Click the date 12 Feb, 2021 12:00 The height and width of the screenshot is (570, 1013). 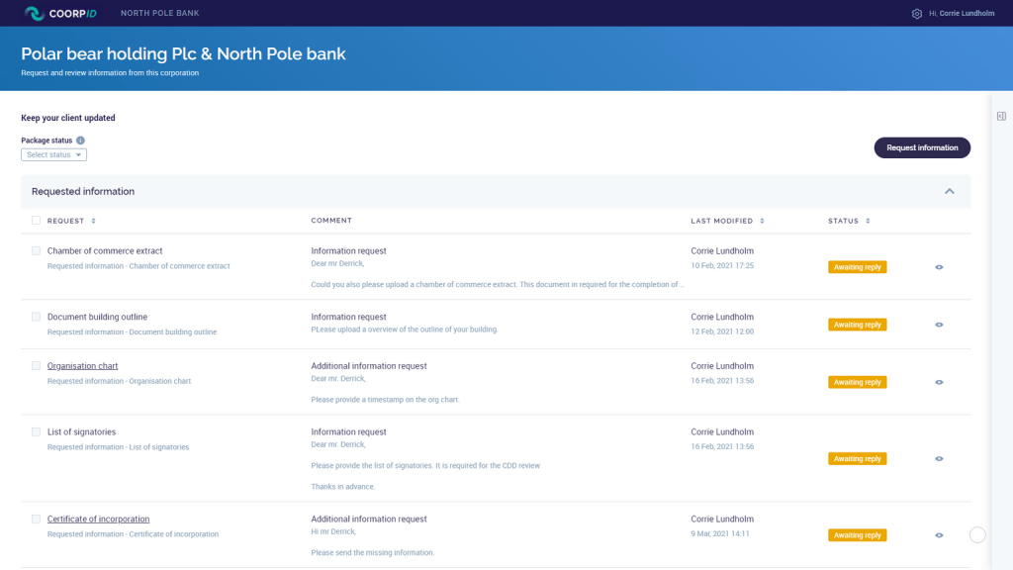click(x=722, y=332)
